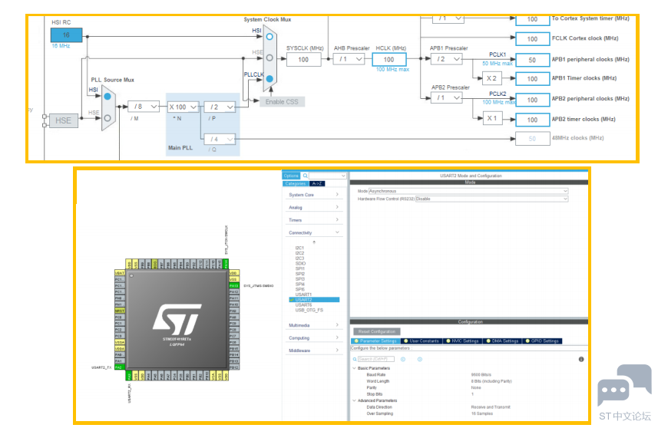Expand the Middleware category
Viewport: 658px width, 428px height.
point(313,351)
